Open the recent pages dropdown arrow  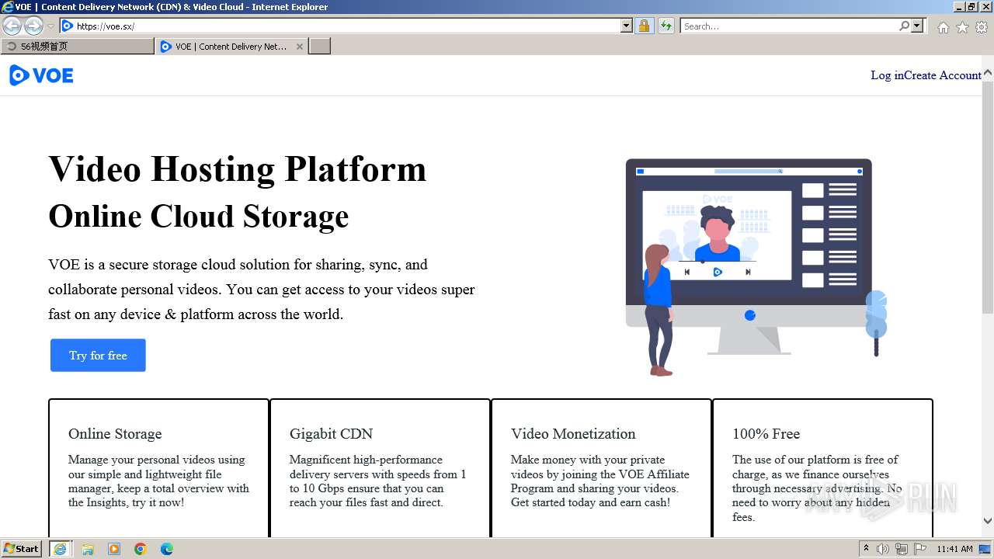pyautogui.click(x=50, y=26)
